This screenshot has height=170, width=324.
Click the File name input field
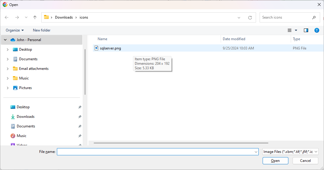[155, 152]
